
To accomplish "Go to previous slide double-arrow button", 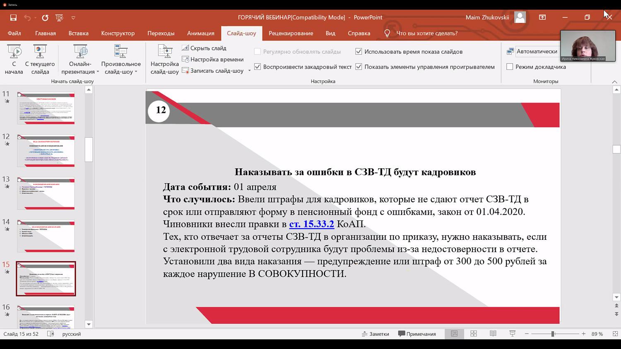I will (x=616, y=306).
